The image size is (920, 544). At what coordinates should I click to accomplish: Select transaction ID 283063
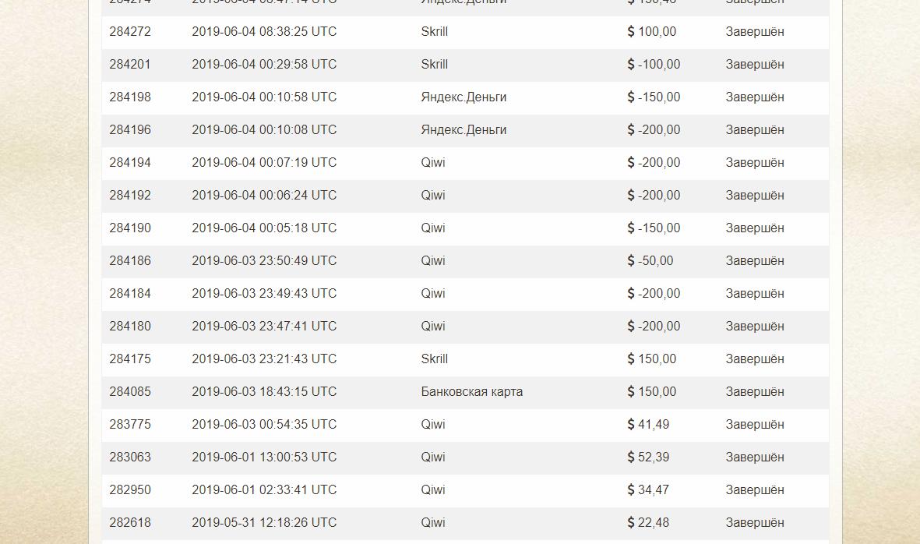(x=129, y=457)
